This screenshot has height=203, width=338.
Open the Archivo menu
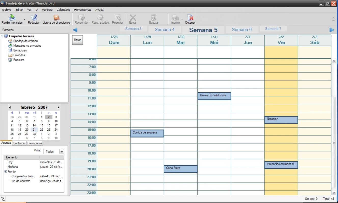click(x=7, y=10)
